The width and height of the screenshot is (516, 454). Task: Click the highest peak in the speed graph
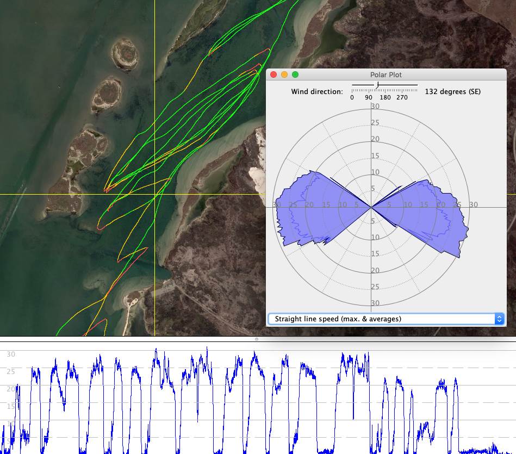coord(207,349)
